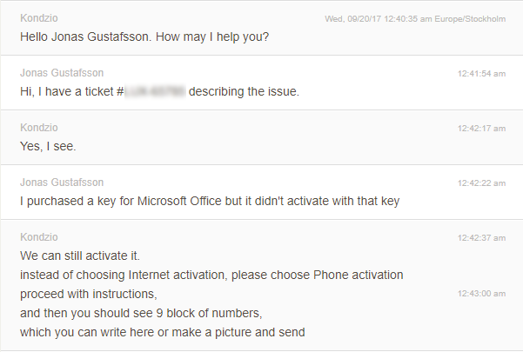
Task: Click the Kondzio name above the greeting message
Action: pos(38,18)
